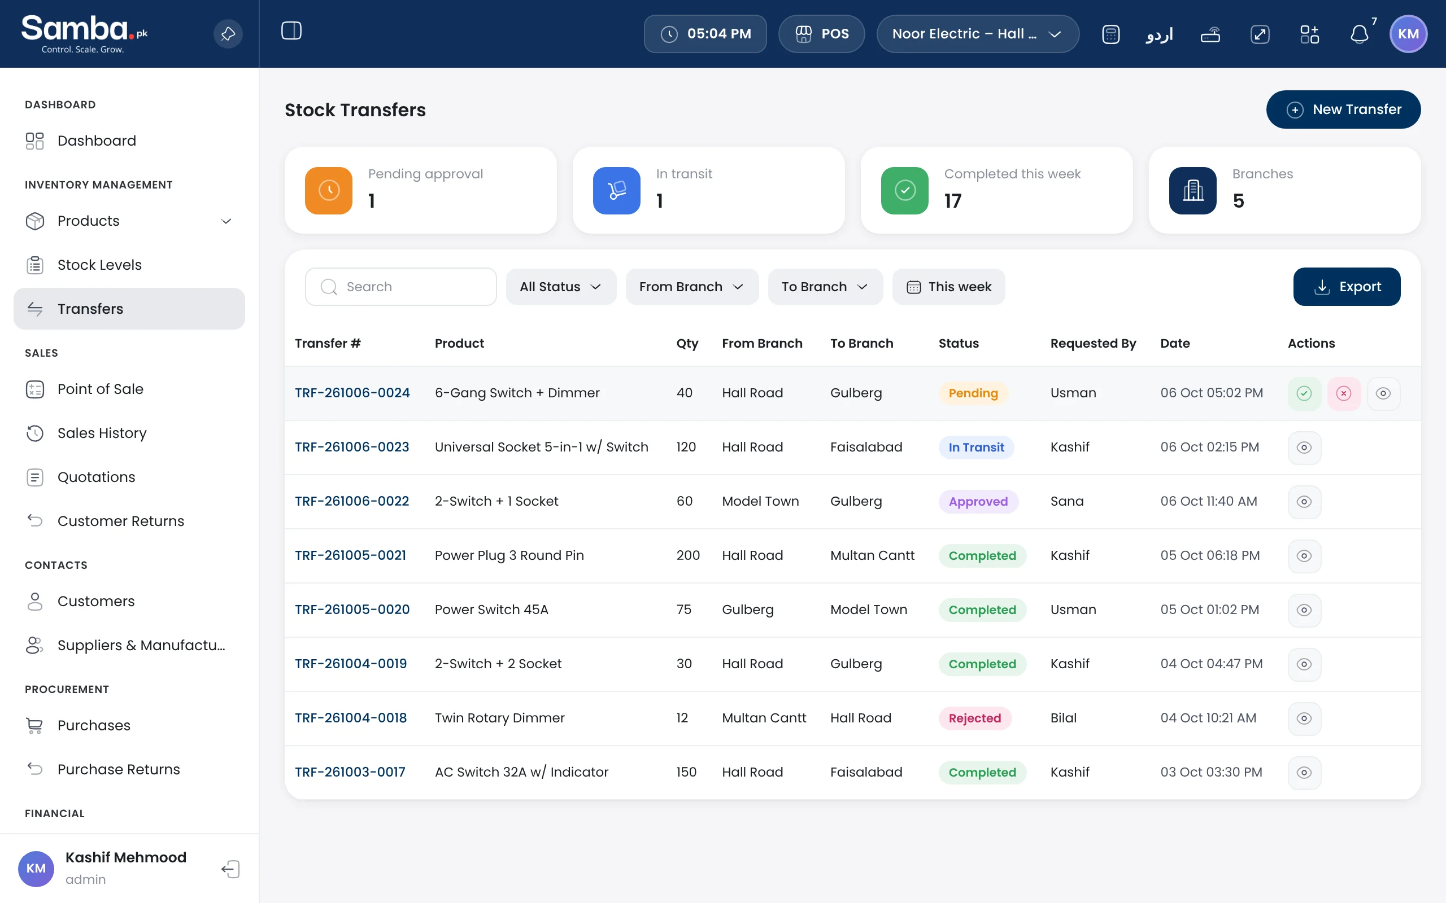Open the This week date filter
This screenshot has height=903, width=1446.
tap(948, 287)
